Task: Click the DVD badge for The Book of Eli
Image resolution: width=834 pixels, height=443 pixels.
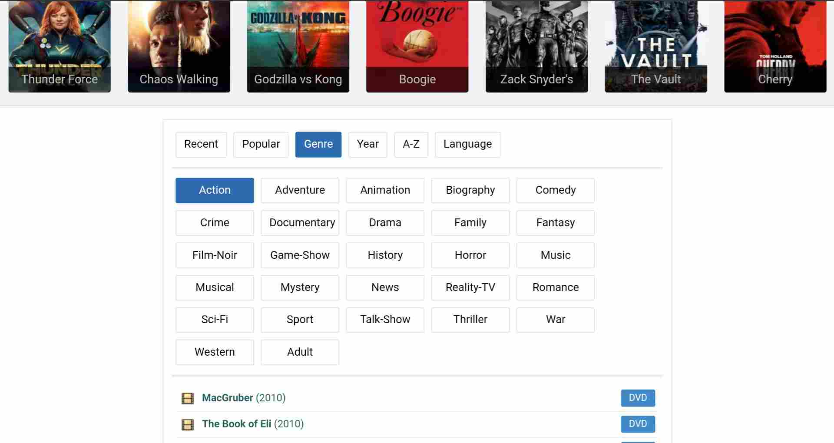Action: tap(638, 424)
